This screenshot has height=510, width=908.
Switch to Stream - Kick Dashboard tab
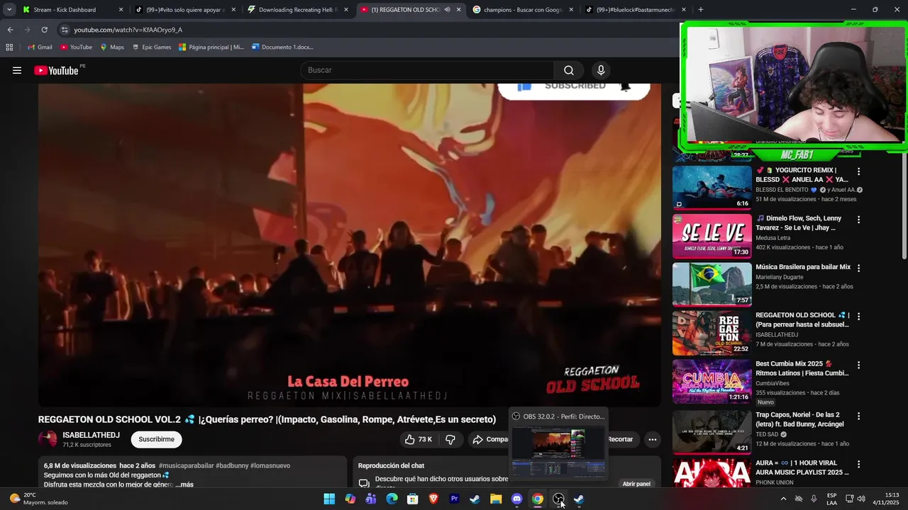click(x=72, y=10)
